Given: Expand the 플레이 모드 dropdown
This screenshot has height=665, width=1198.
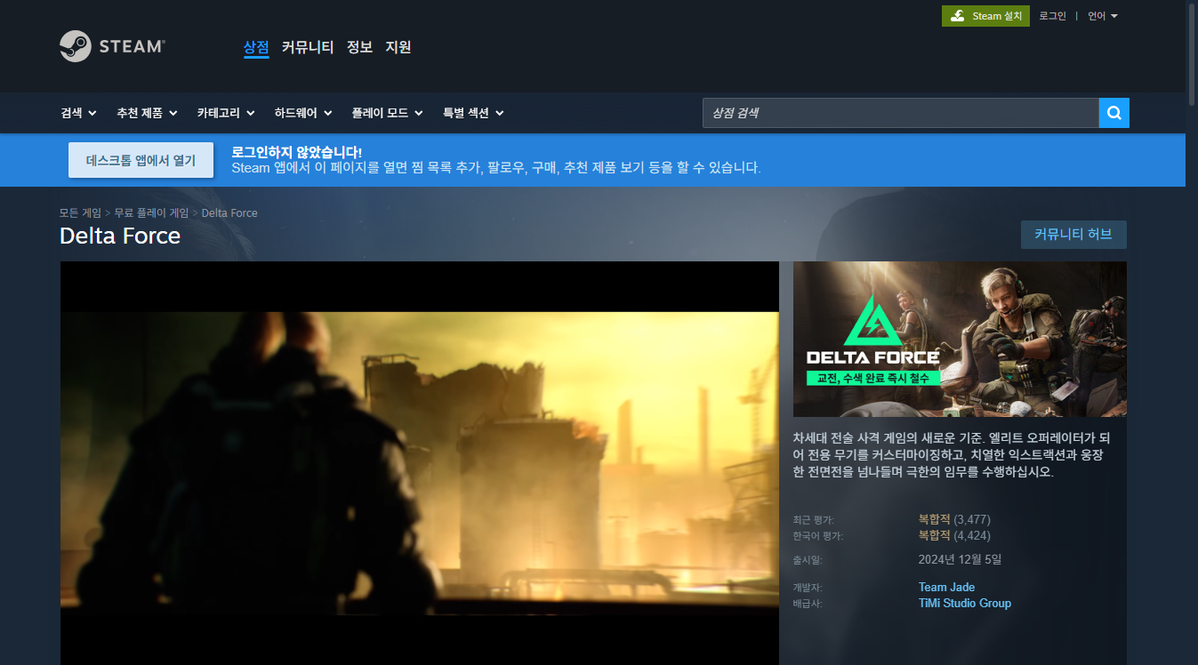Looking at the screenshot, I should [x=388, y=113].
